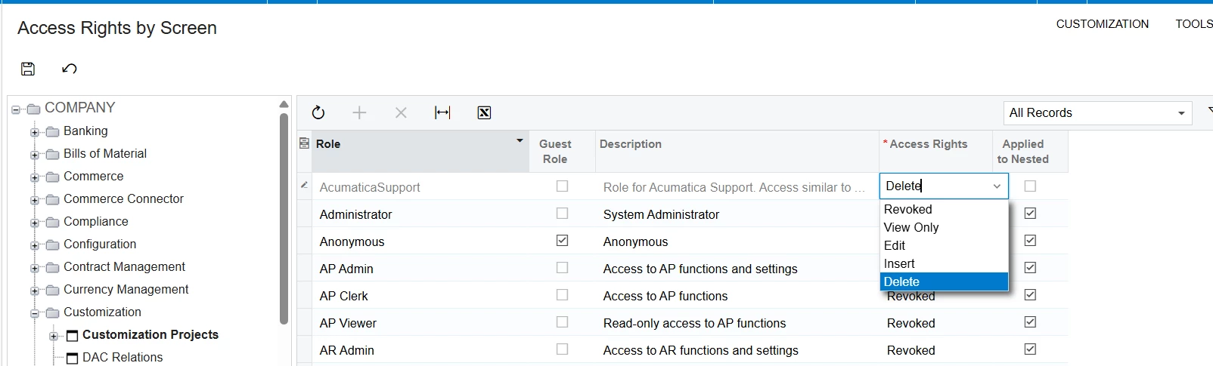Collapse the Customization tree folder
The width and height of the screenshot is (1213, 366).
click(35, 313)
